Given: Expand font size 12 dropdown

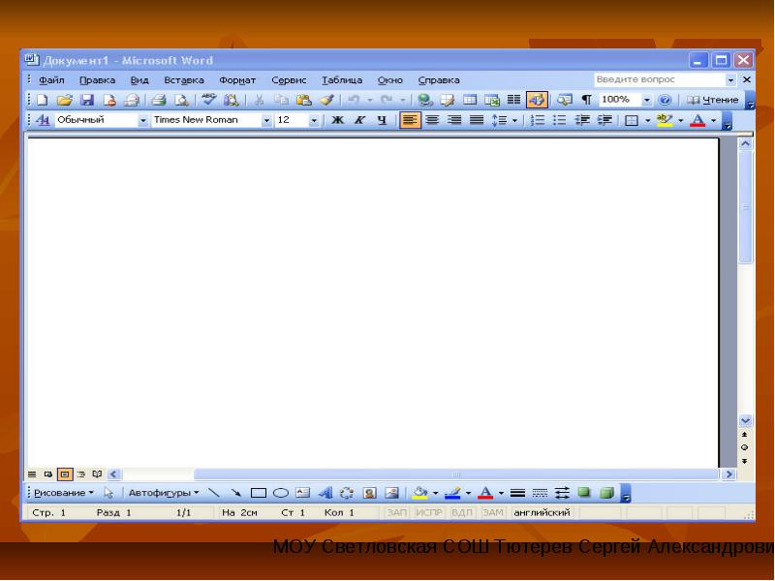Looking at the screenshot, I should tap(313, 120).
